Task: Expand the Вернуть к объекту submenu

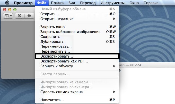Action: [x=77, y=66]
